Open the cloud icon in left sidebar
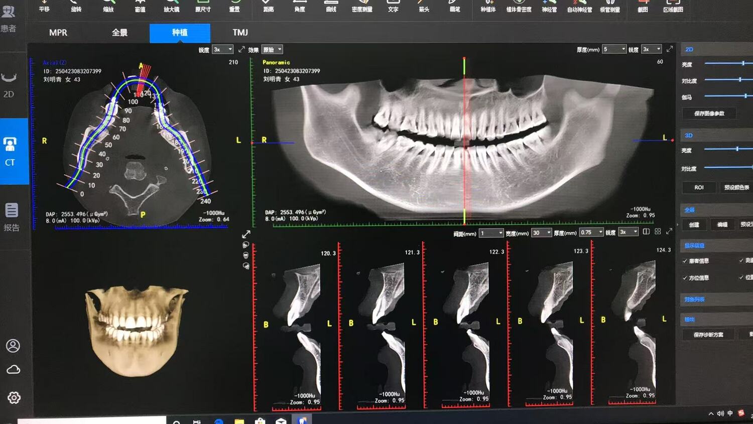 pos(14,370)
